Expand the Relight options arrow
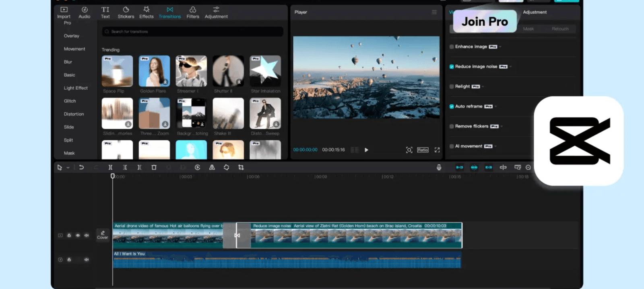This screenshot has height=289, width=644. [483, 86]
